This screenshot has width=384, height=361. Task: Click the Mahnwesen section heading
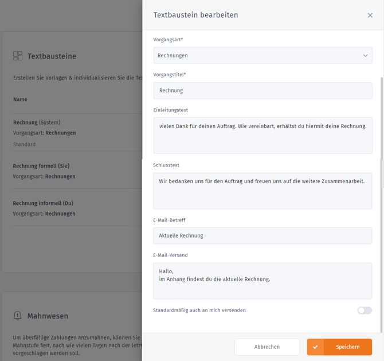click(x=48, y=316)
